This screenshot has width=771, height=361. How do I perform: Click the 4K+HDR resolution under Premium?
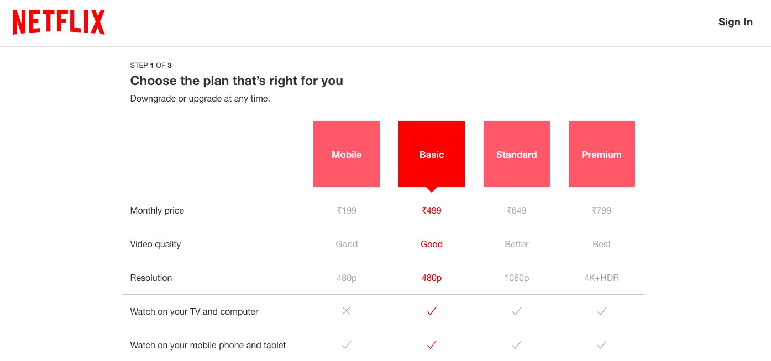click(601, 278)
